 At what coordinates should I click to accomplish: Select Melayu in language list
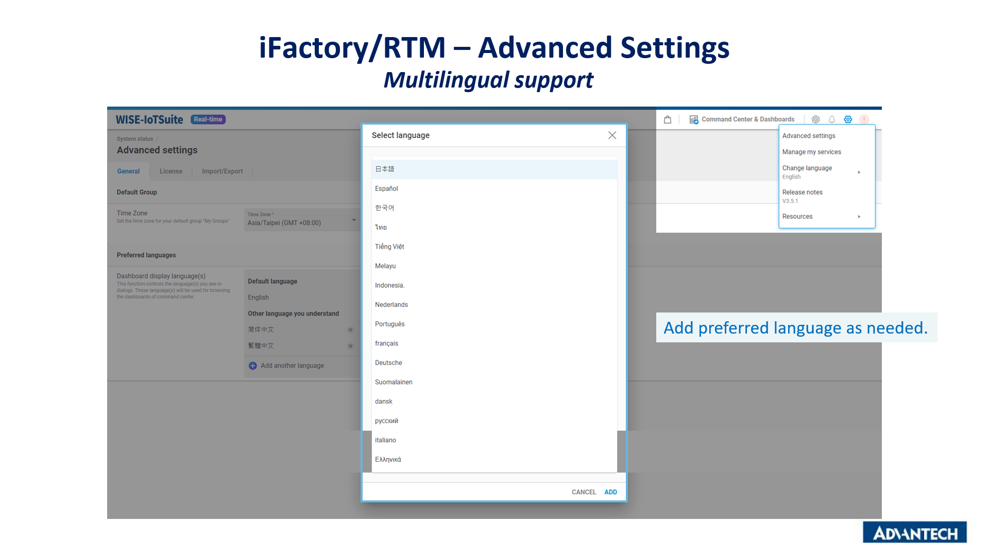(x=494, y=266)
